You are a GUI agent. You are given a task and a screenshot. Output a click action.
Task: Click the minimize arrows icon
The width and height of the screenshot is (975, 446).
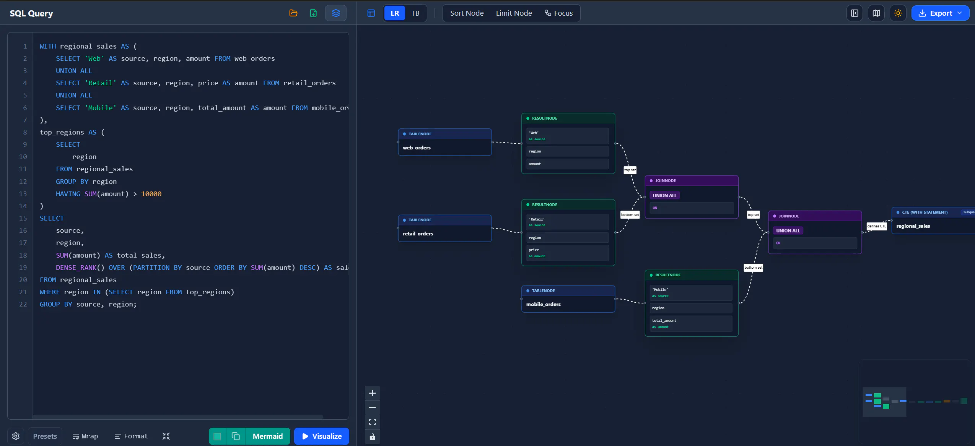click(x=166, y=436)
